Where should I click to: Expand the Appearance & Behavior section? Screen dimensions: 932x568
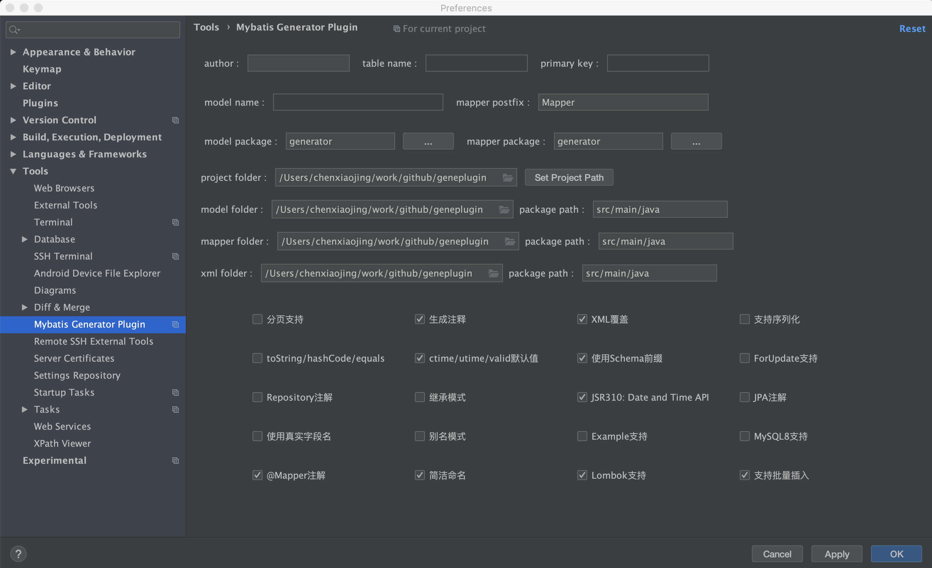point(13,52)
